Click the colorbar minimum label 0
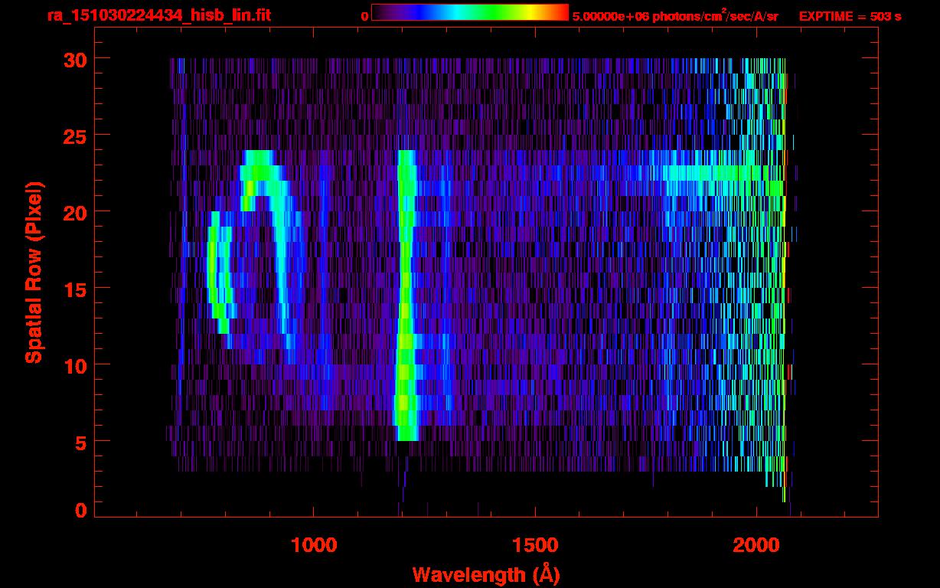Image resolution: width=940 pixels, height=588 pixels. (x=364, y=16)
